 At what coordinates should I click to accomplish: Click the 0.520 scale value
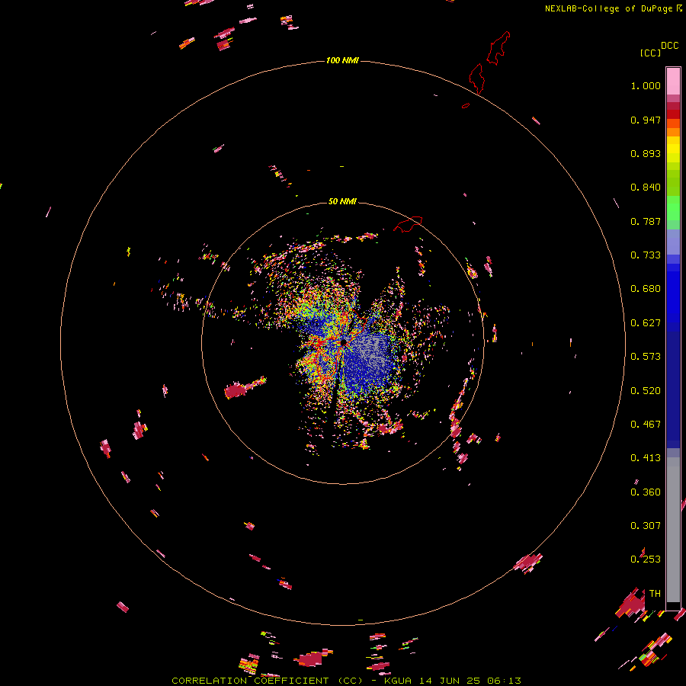(x=646, y=391)
